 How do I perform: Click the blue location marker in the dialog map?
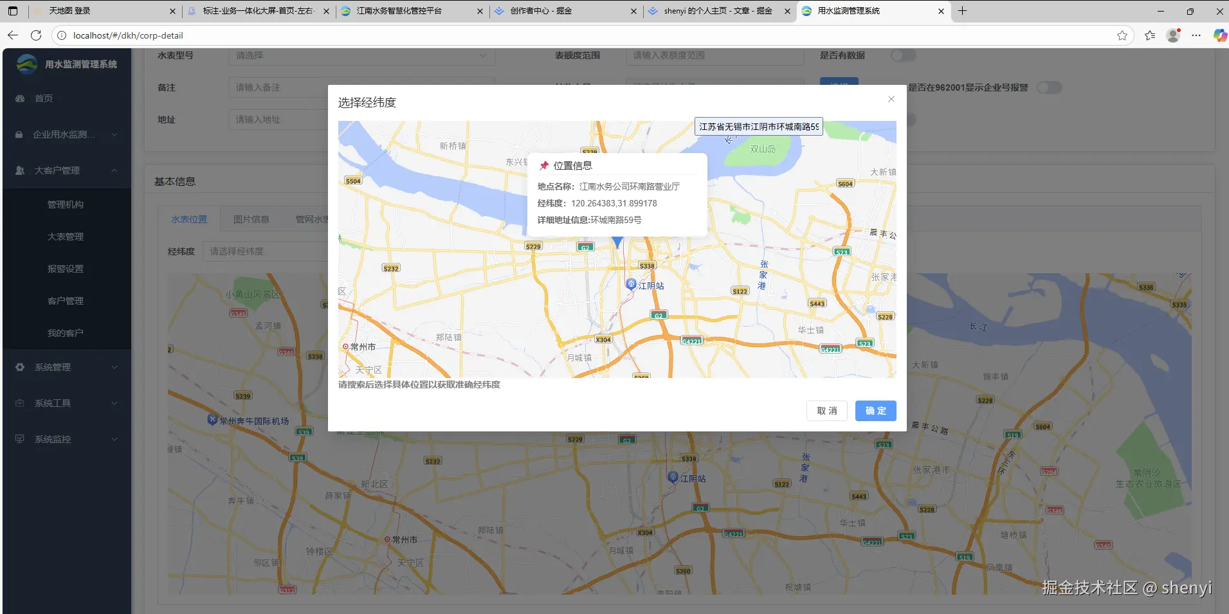point(617,242)
